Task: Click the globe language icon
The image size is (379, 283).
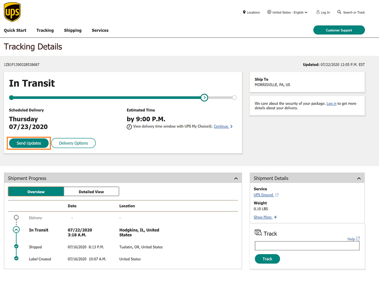Action: click(x=269, y=12)
